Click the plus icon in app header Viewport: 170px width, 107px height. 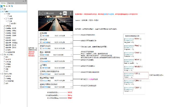[61, 13]
